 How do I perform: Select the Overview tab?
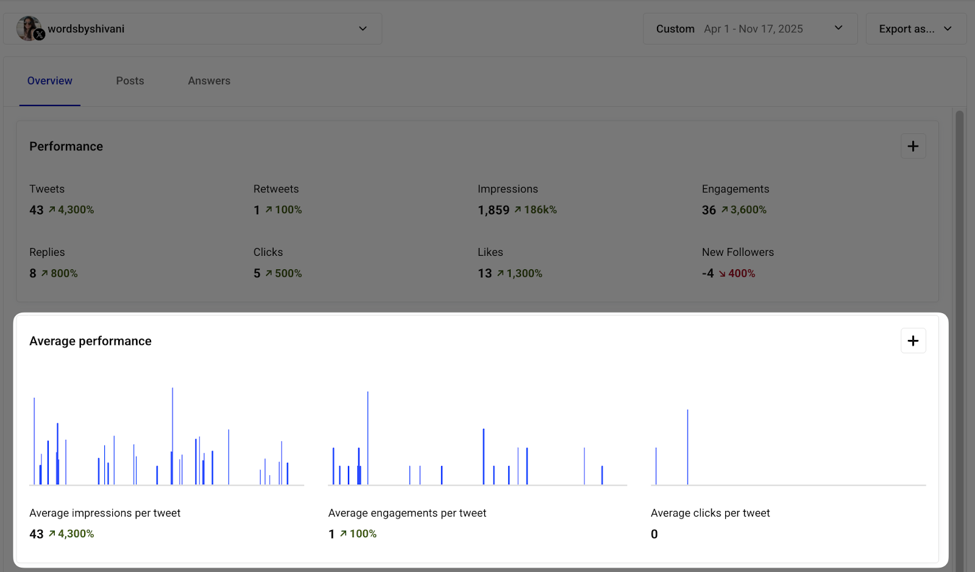[49, 80]
